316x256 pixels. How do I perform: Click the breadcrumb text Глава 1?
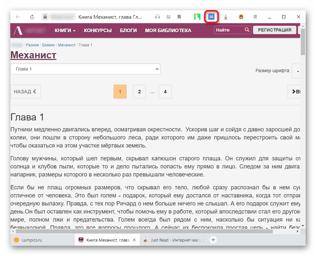coord(86,45)
